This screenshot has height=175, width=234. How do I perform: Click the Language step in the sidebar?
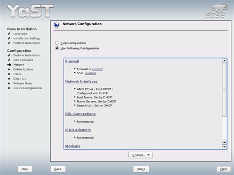(x=20, y=34)
